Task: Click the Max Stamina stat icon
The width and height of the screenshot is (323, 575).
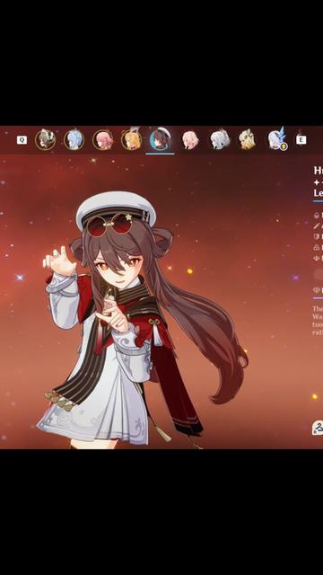Action: [x=317, y=258]
